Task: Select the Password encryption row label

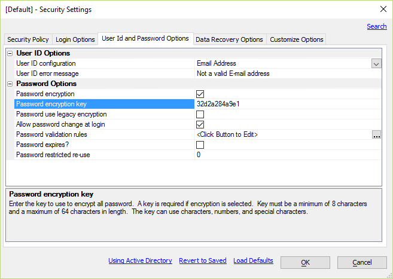Action: 45,94
